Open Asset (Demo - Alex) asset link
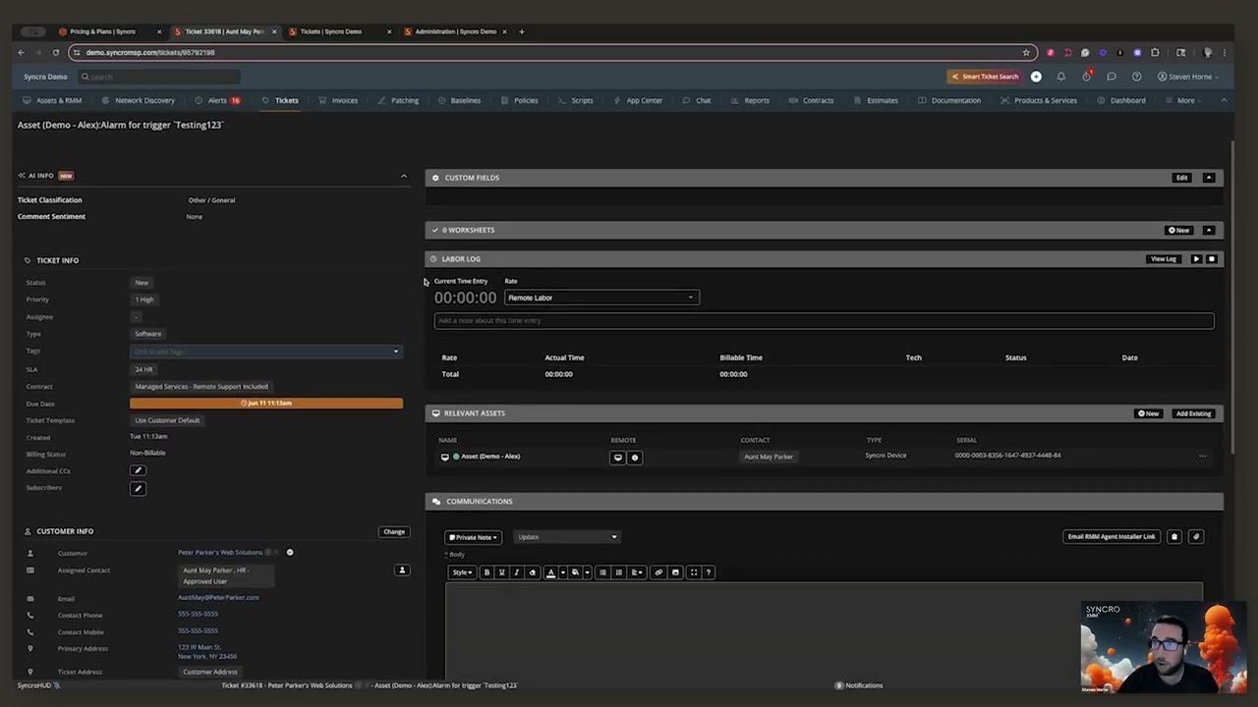The height and width of the screenshot is (707, 1258). point(490,457)
